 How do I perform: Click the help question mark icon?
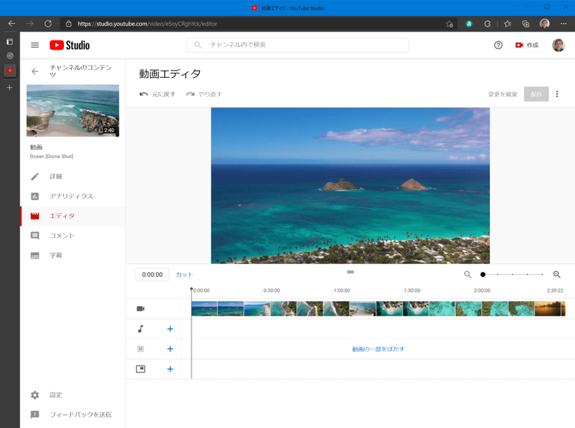498,45
